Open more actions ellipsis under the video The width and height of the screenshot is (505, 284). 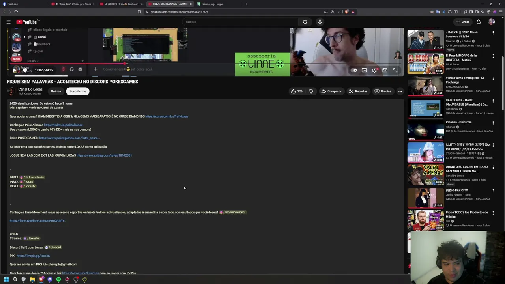400,91
